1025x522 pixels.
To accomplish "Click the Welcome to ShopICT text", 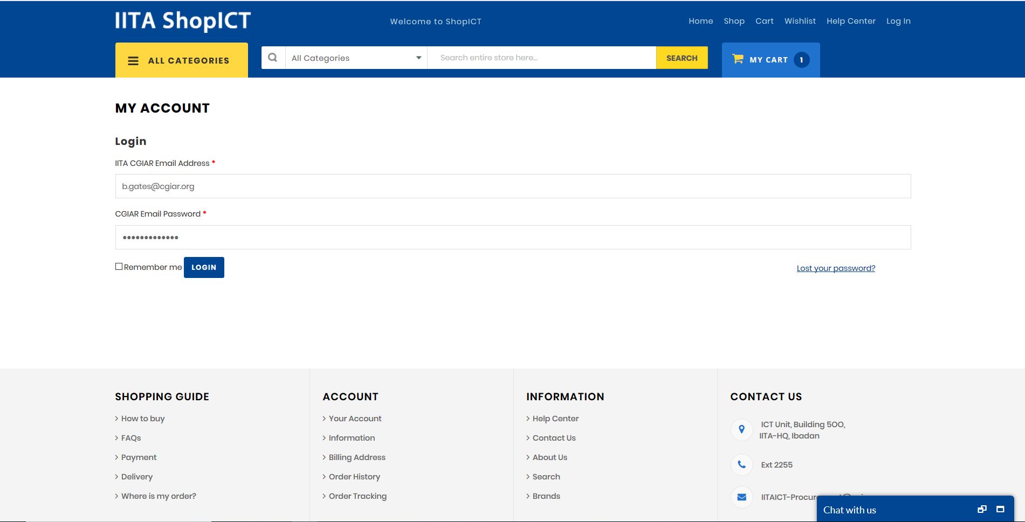I will pyautogui.click(x=436, y=22).
